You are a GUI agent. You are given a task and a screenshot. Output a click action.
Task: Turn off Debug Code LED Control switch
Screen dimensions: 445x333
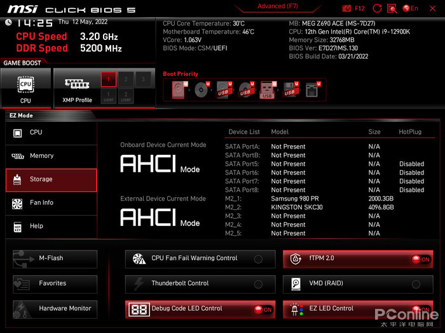263,310
